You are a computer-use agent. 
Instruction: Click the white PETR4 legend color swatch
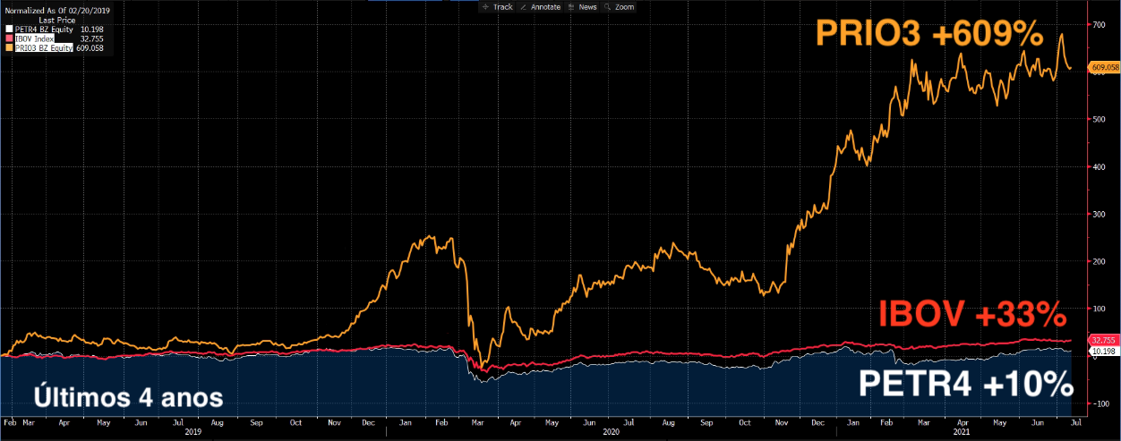pyautogui.click(x=10, y=29)
